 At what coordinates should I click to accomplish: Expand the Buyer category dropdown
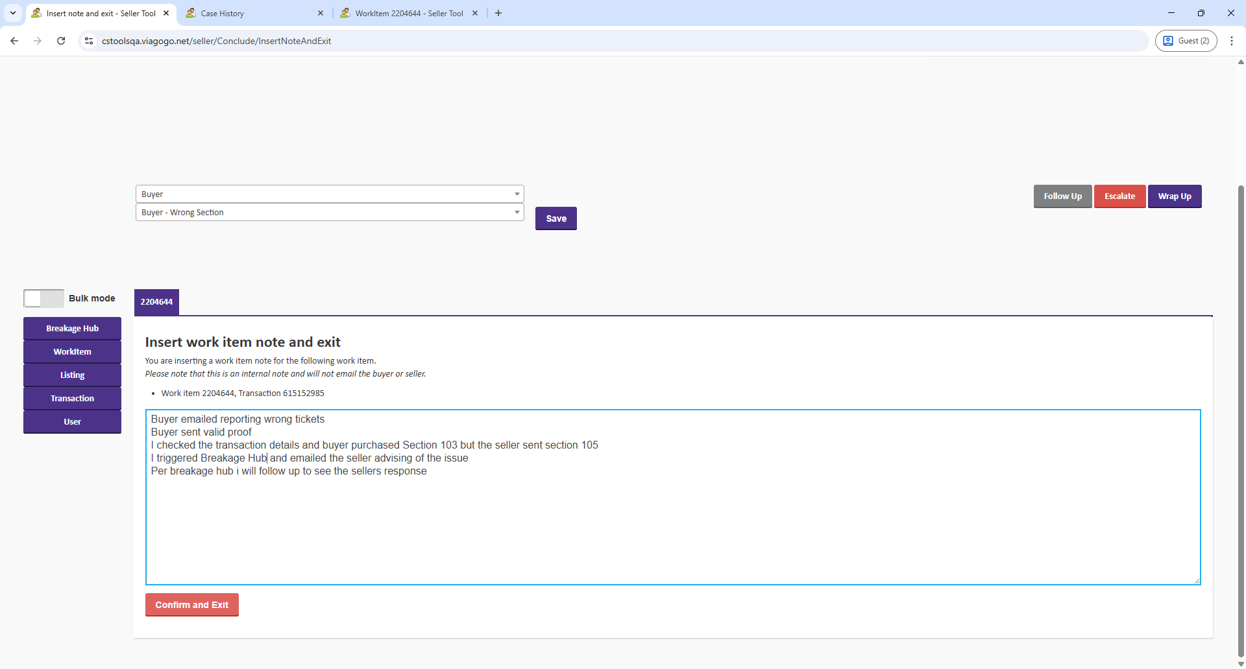click(329, 194)
